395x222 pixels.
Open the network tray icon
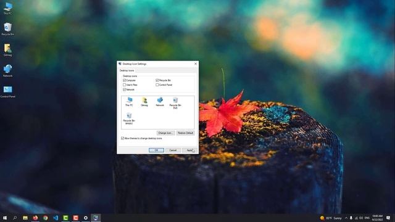click(356, 218)
